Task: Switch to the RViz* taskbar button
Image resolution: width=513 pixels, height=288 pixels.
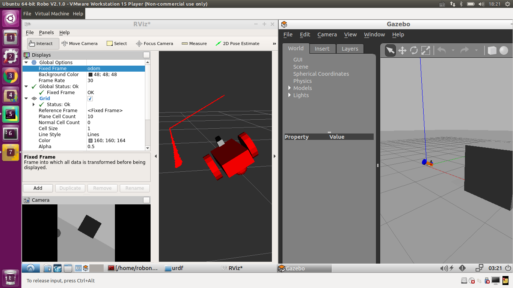Action: click(232, 268)
